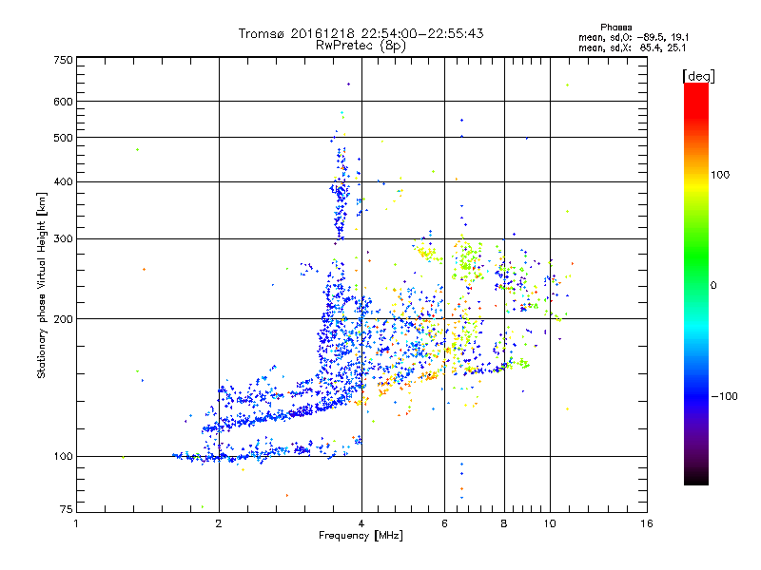The height and width of the screenshot is (570, 761).
Task: Click the y-axis tick label '500'
Action: [x=64, y=138]
